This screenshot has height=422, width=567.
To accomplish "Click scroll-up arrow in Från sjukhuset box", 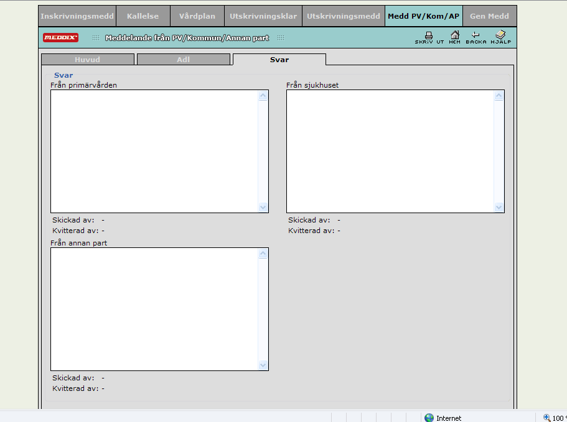I will (x=499, y=96).
